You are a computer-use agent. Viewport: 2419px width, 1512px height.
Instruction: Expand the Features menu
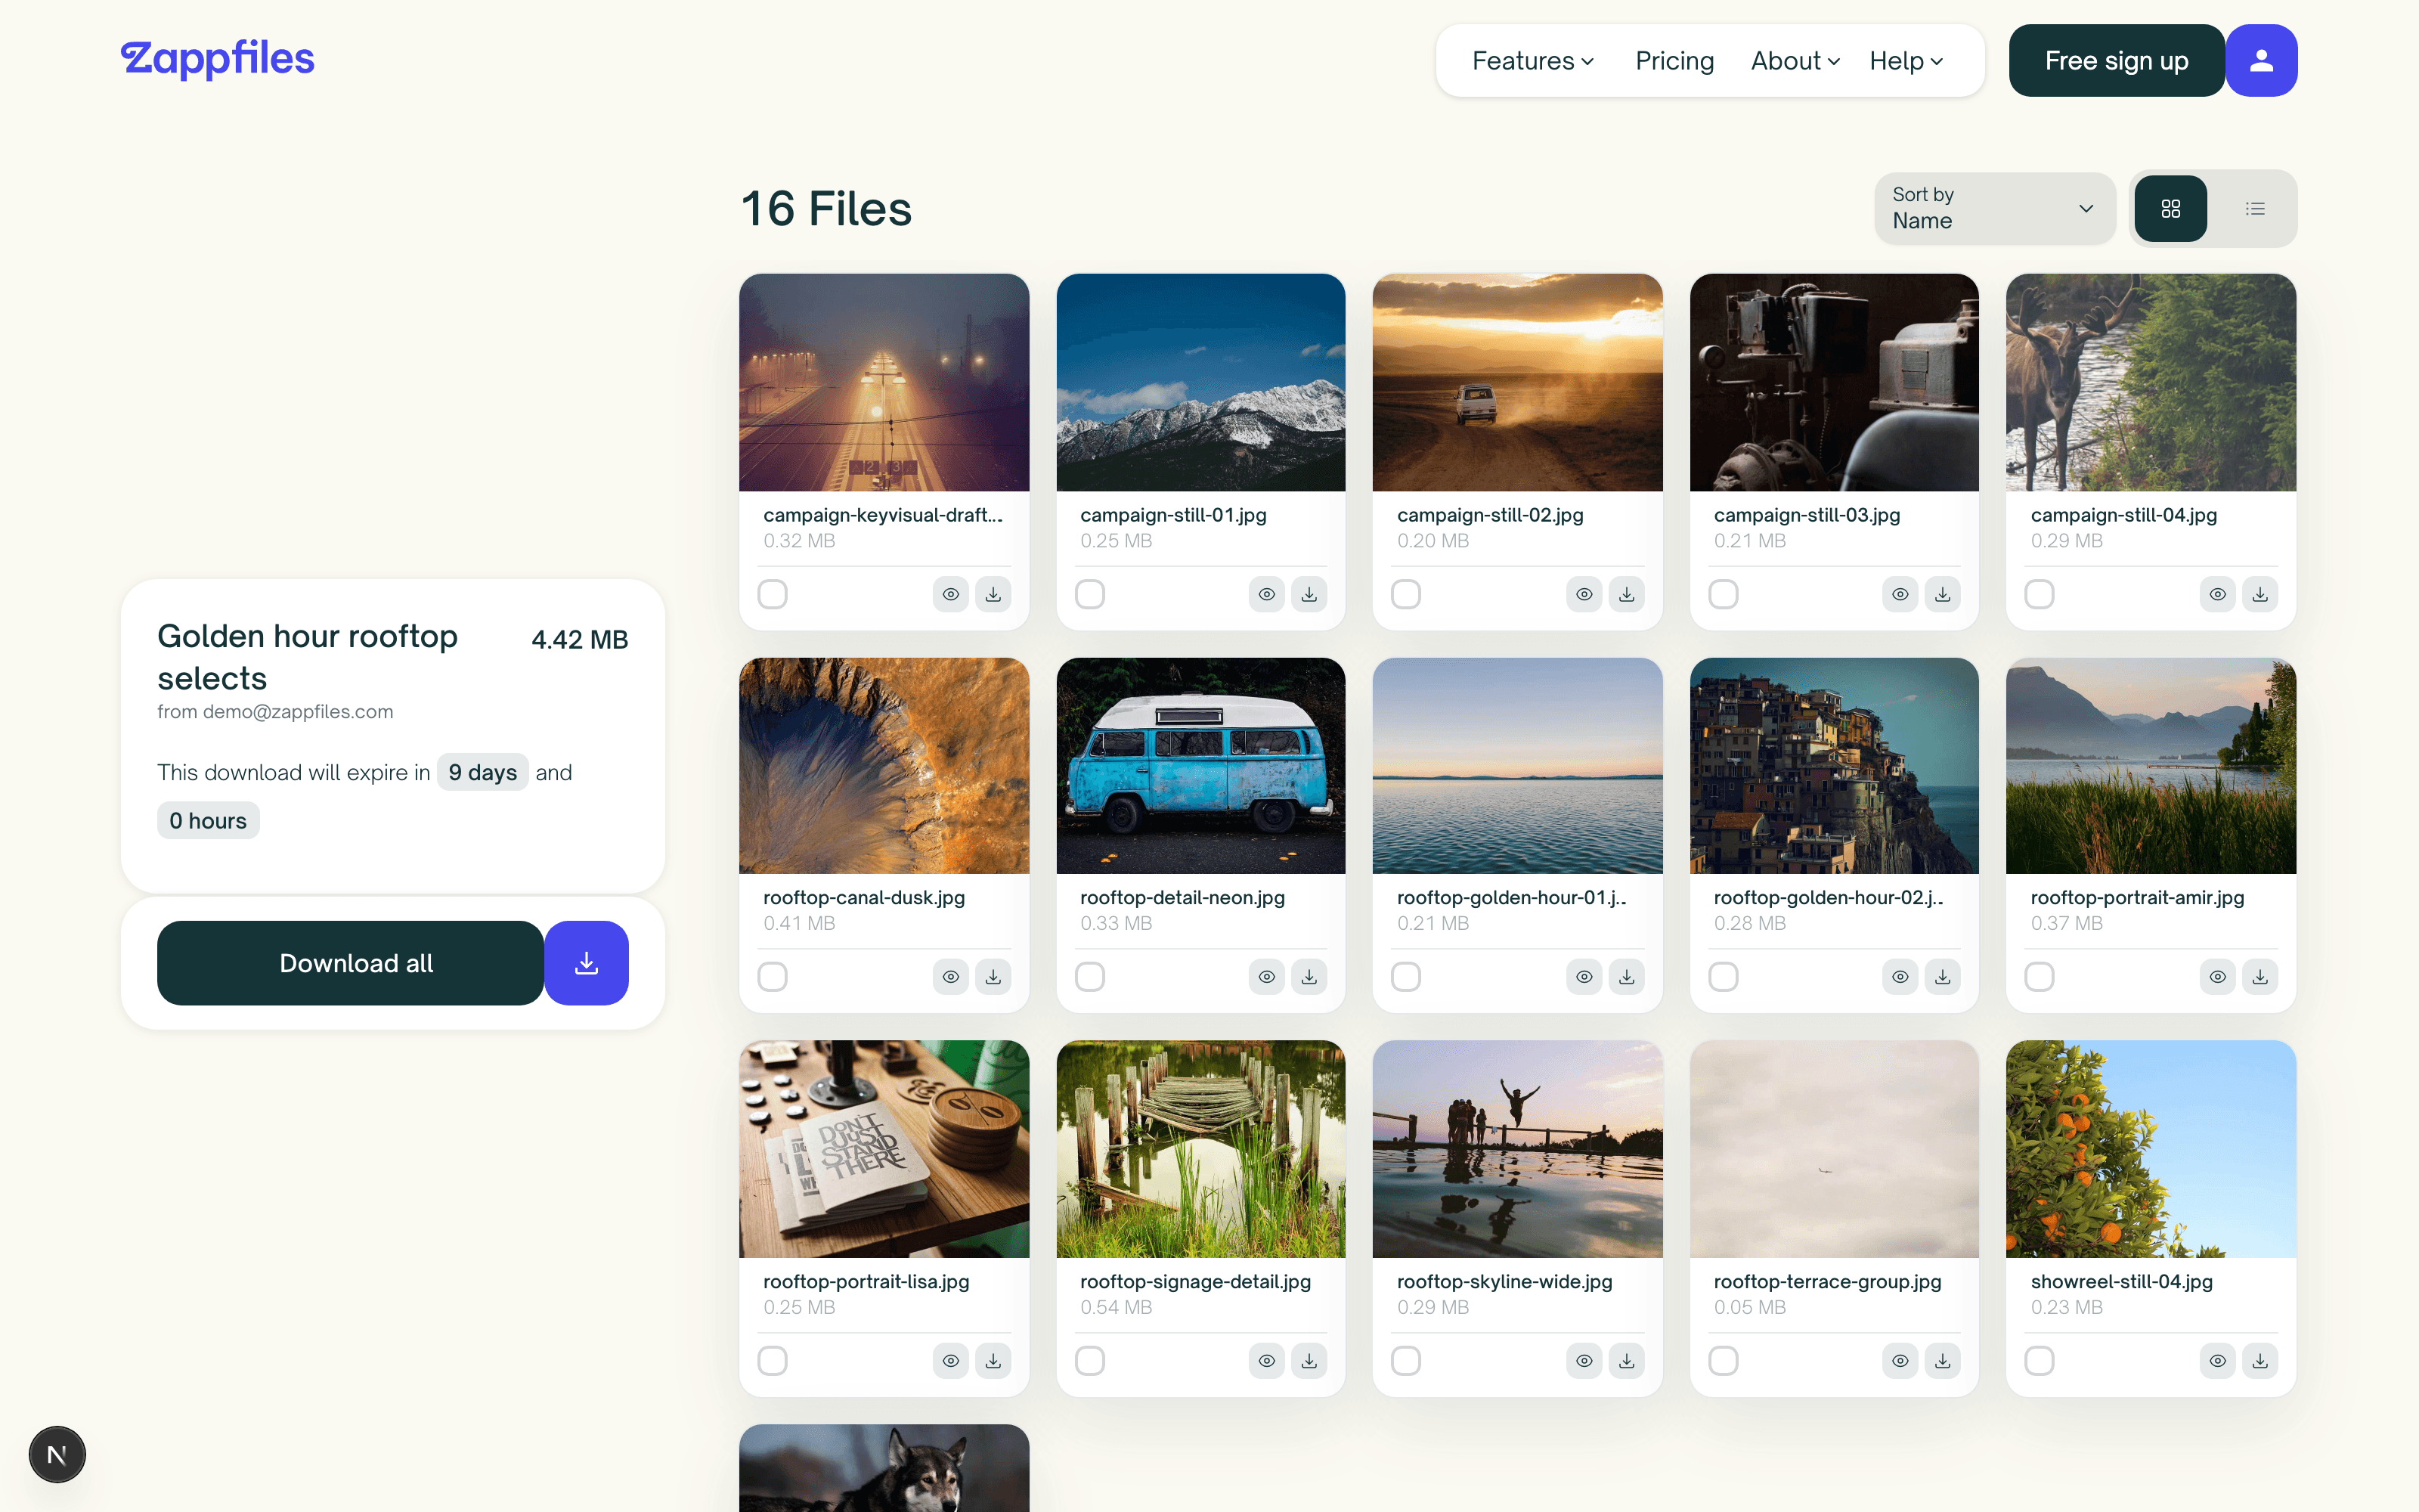pos(1532,61)
